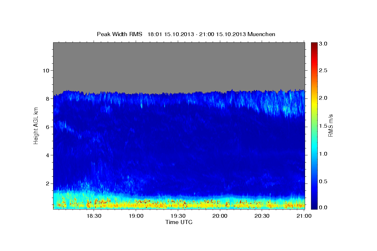Viewport: 377px width, 251px height.
Task: Click the 19:30 time tick label
Action: point(178,216)
